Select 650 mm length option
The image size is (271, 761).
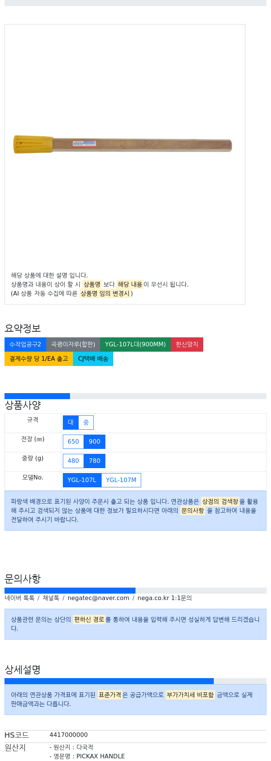click(73, 442)
